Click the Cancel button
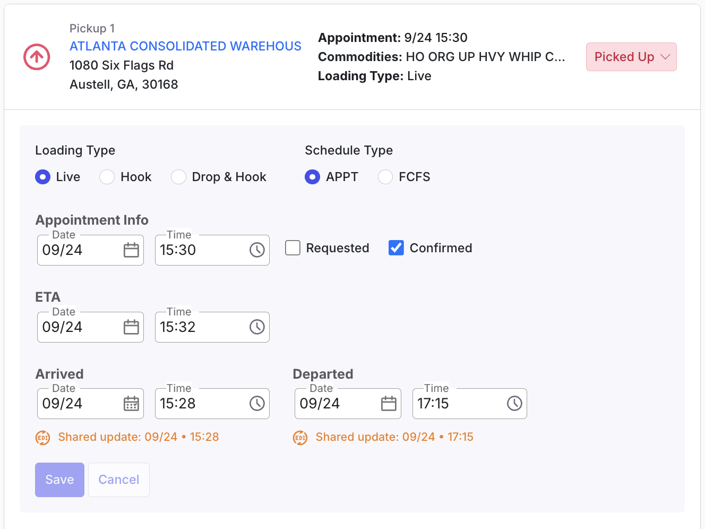705x529 pixels. pyautogui.click(x=119, y=480)
